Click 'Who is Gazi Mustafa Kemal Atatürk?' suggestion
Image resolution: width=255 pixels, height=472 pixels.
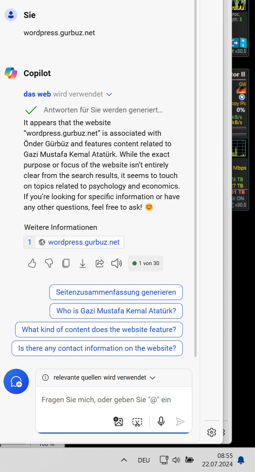coord(116,311)
